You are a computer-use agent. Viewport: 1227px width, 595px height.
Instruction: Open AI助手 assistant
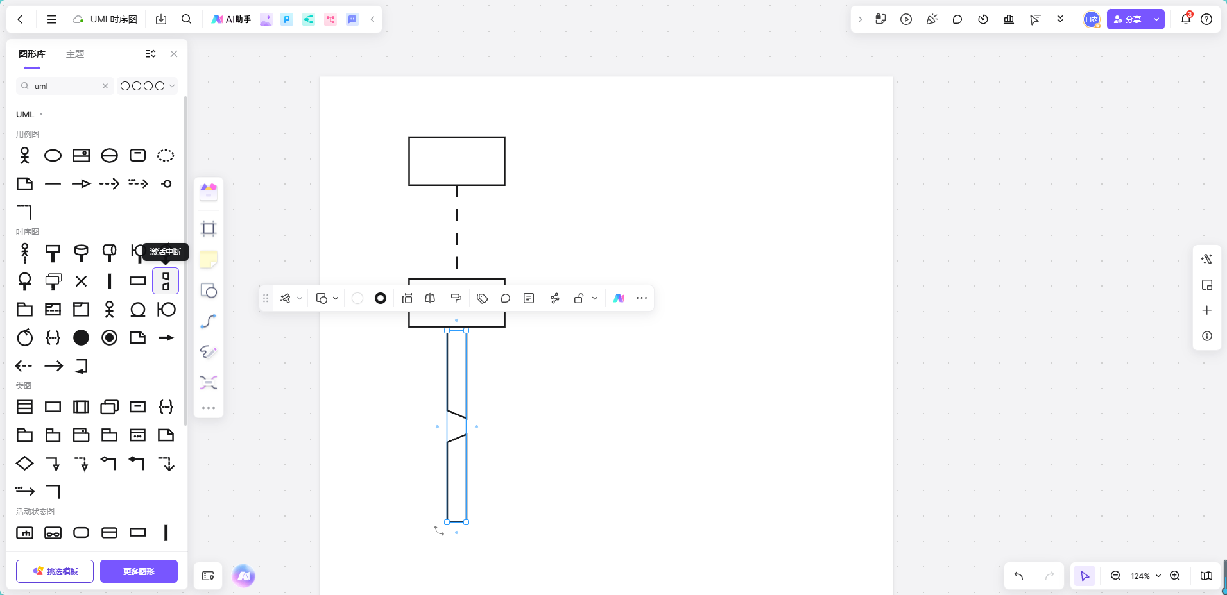[x=231, y=19]
